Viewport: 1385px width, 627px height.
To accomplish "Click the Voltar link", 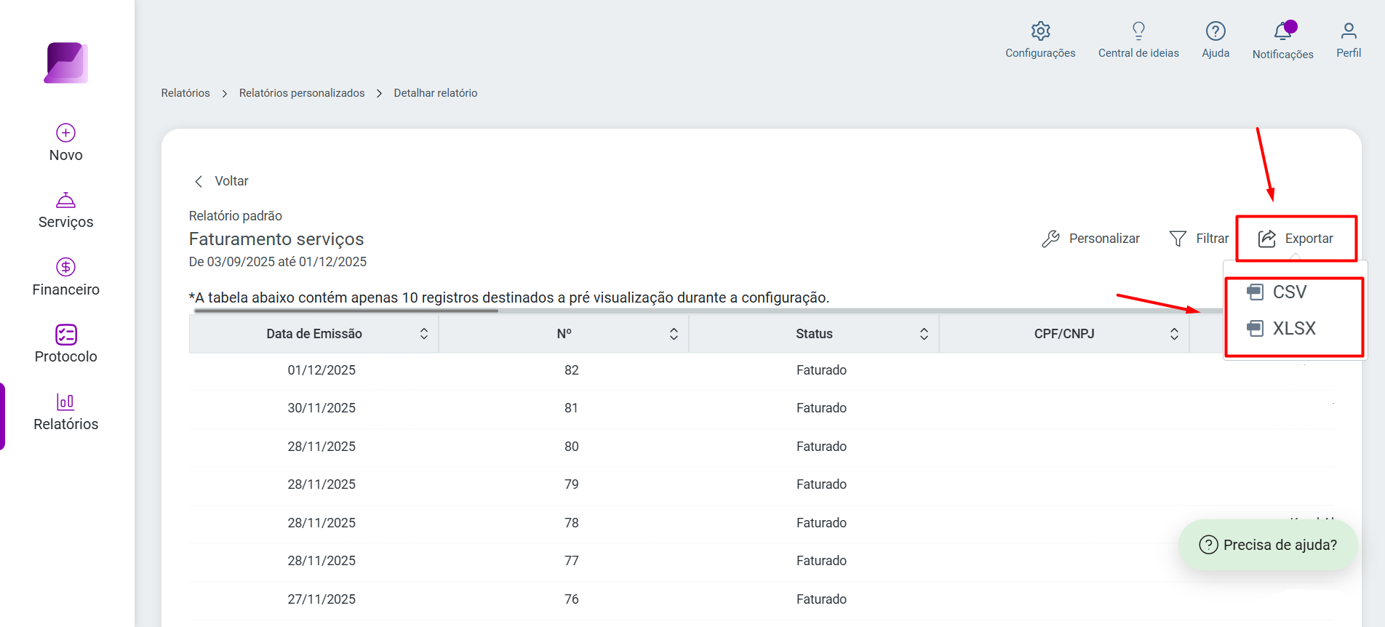I will [x=231, y=181].
